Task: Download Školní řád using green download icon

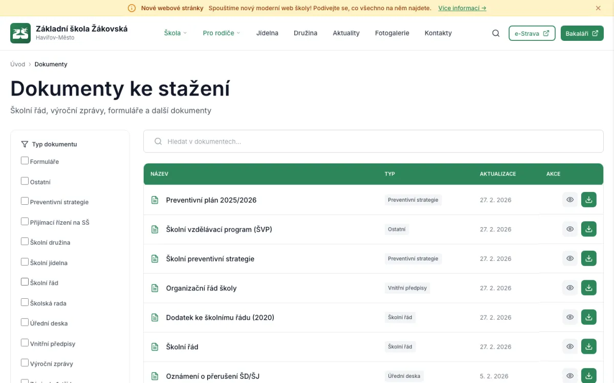Action: pos(588,346)
